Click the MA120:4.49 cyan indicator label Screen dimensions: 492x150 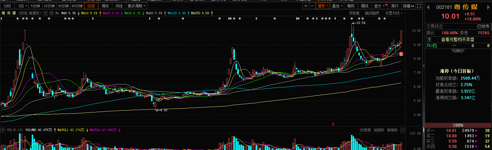point(177,13)
